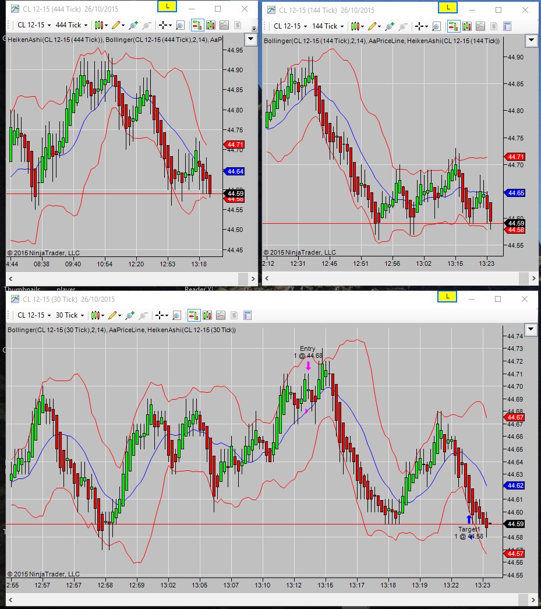This screenshot has width=541, height=609.
Task: Click left scroll arrow under 144 Tick chart
Action: tap(267, 279)
